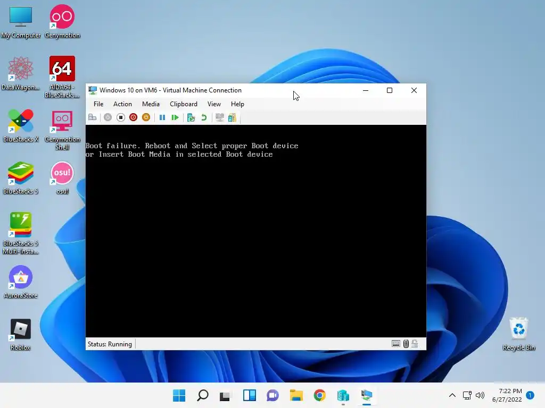Select BlueStacks 5 Multi-Instance desktop icon
This screenshot has width=545, height=408.
[x=21, y=233]
